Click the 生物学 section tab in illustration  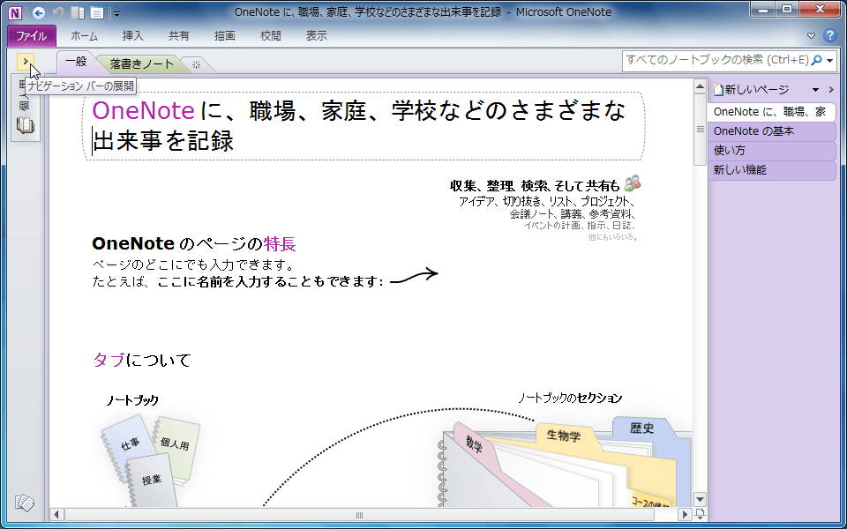point(564,435)
